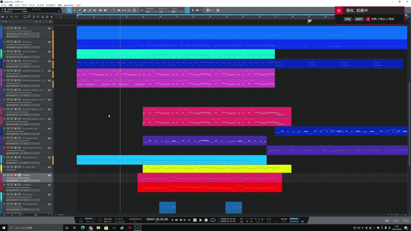Select the cyan Massive Famicon clip

(171, 160)
